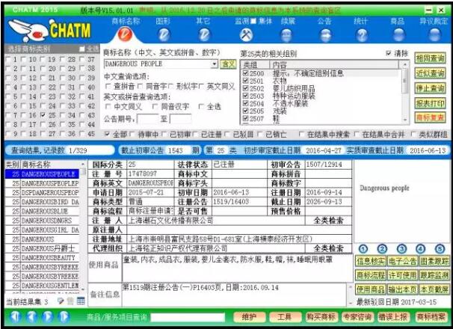Open 电子公告 for the selected trademark
453x329 pixels.
(401, 261)
